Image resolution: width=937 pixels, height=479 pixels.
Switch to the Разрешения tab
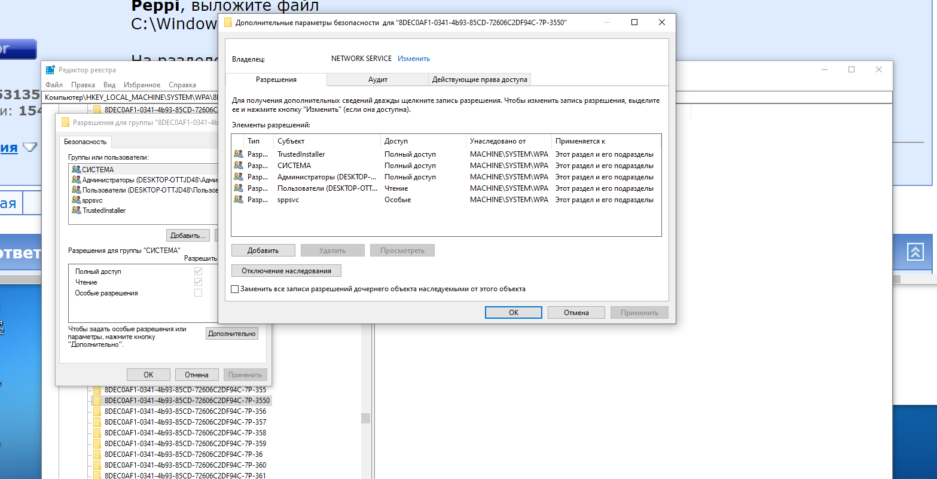click(x=276, y=80)
